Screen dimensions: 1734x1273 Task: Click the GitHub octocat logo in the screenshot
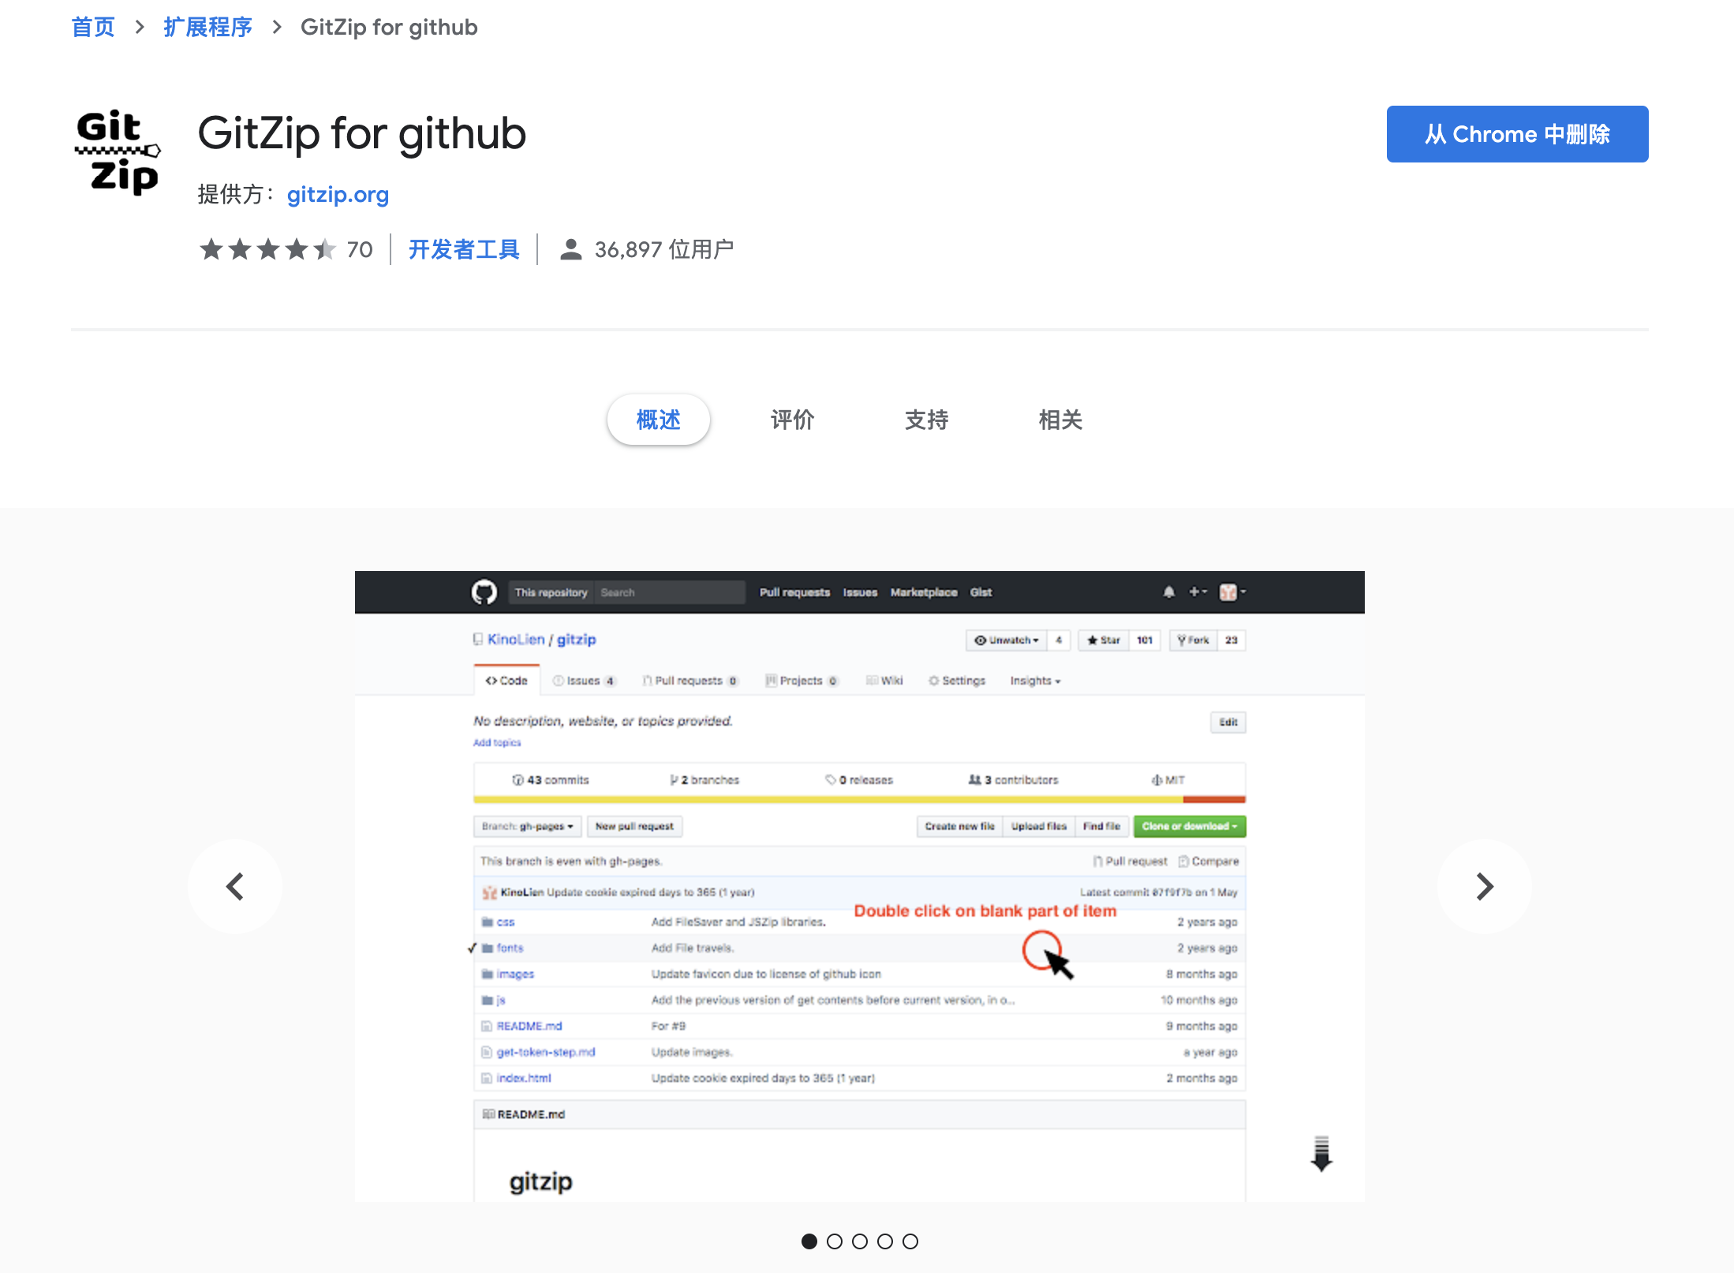pyautogui.click(x=485, y=592)
